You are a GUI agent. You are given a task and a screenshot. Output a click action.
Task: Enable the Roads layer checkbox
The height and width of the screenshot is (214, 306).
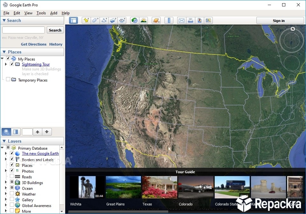point(12,176)
